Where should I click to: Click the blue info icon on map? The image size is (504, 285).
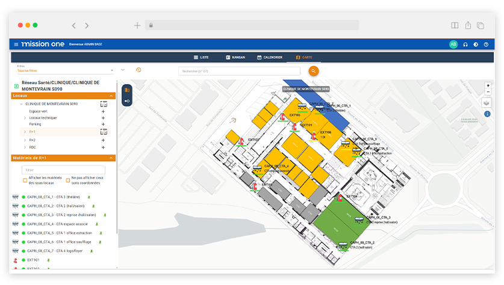click(x=487, y=114)
